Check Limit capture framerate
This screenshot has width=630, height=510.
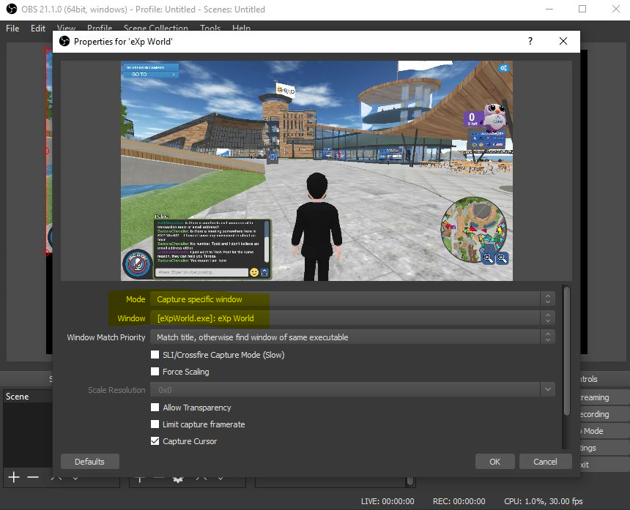click(x=155, y=424)
